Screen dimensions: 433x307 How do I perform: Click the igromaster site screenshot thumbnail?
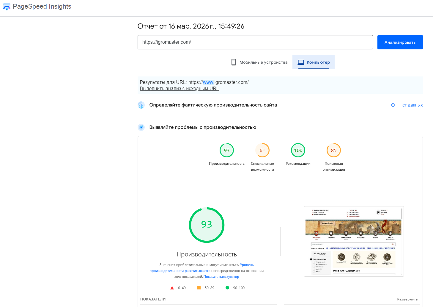pos(354,241)
